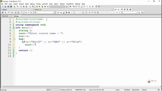
Task: Click the Abort build icon
Action: point(48,7)
